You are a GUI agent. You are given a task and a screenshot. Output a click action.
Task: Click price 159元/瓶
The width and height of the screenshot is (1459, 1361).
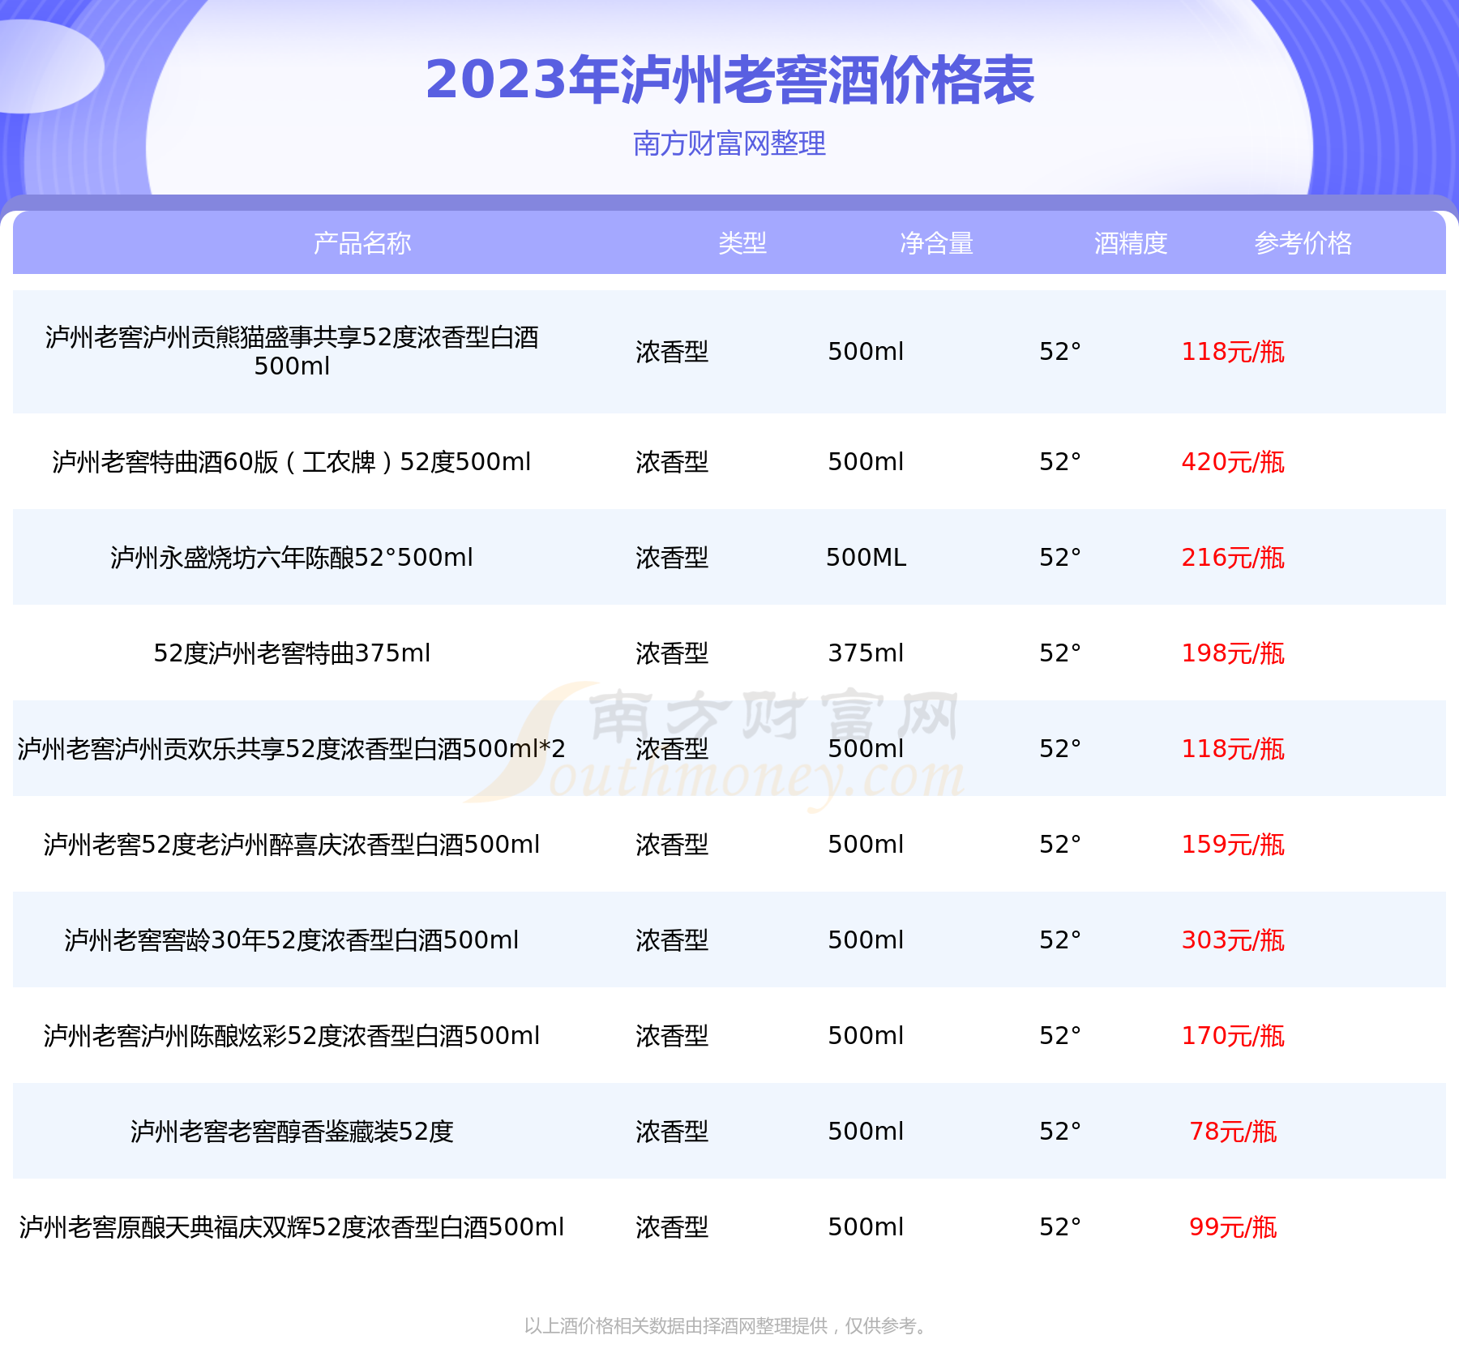(1233, 845)
